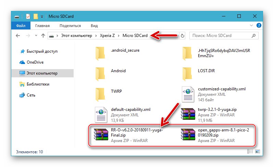Go back with the back arrow
This screenshot has height=167, width=274.
pos(18,36)
